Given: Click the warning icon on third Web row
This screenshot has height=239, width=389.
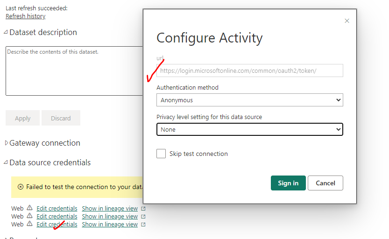Looking at the screenshot, I should 29,224.
